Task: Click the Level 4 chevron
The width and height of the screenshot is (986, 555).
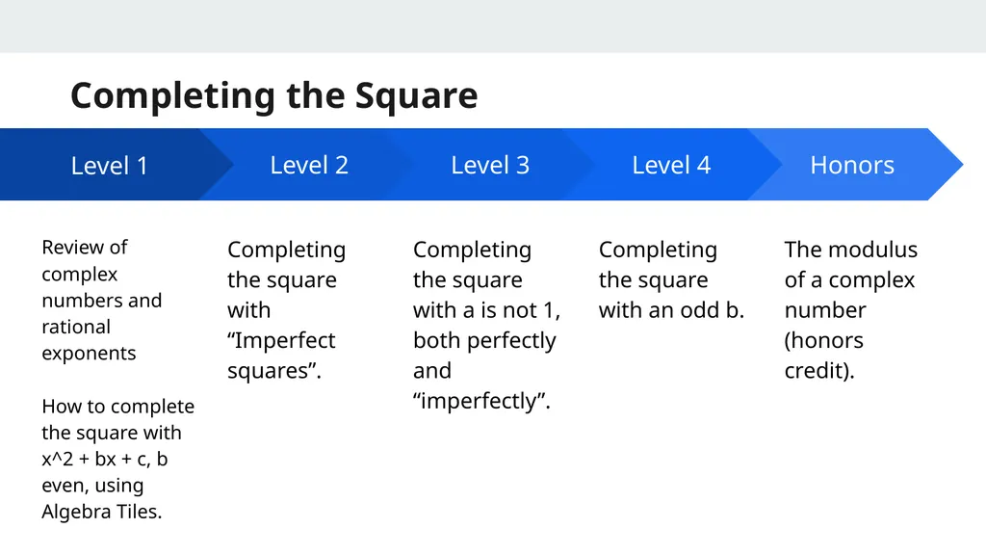Action: click(x=671, y=165)
